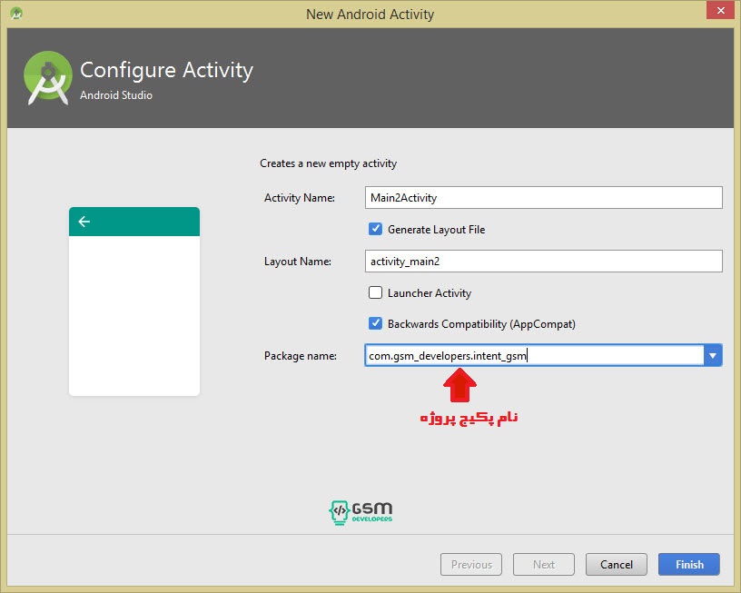Click the Finish button
The width and height of the screenshot is (741, 593).
[689, 564]
